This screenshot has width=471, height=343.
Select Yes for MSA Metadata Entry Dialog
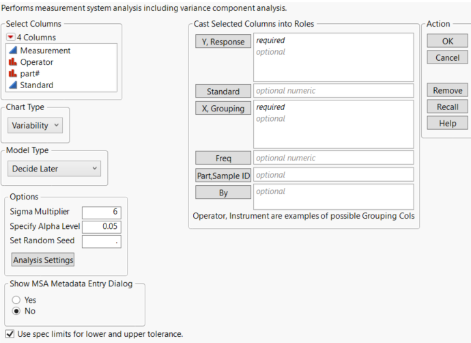pos(16,300)
